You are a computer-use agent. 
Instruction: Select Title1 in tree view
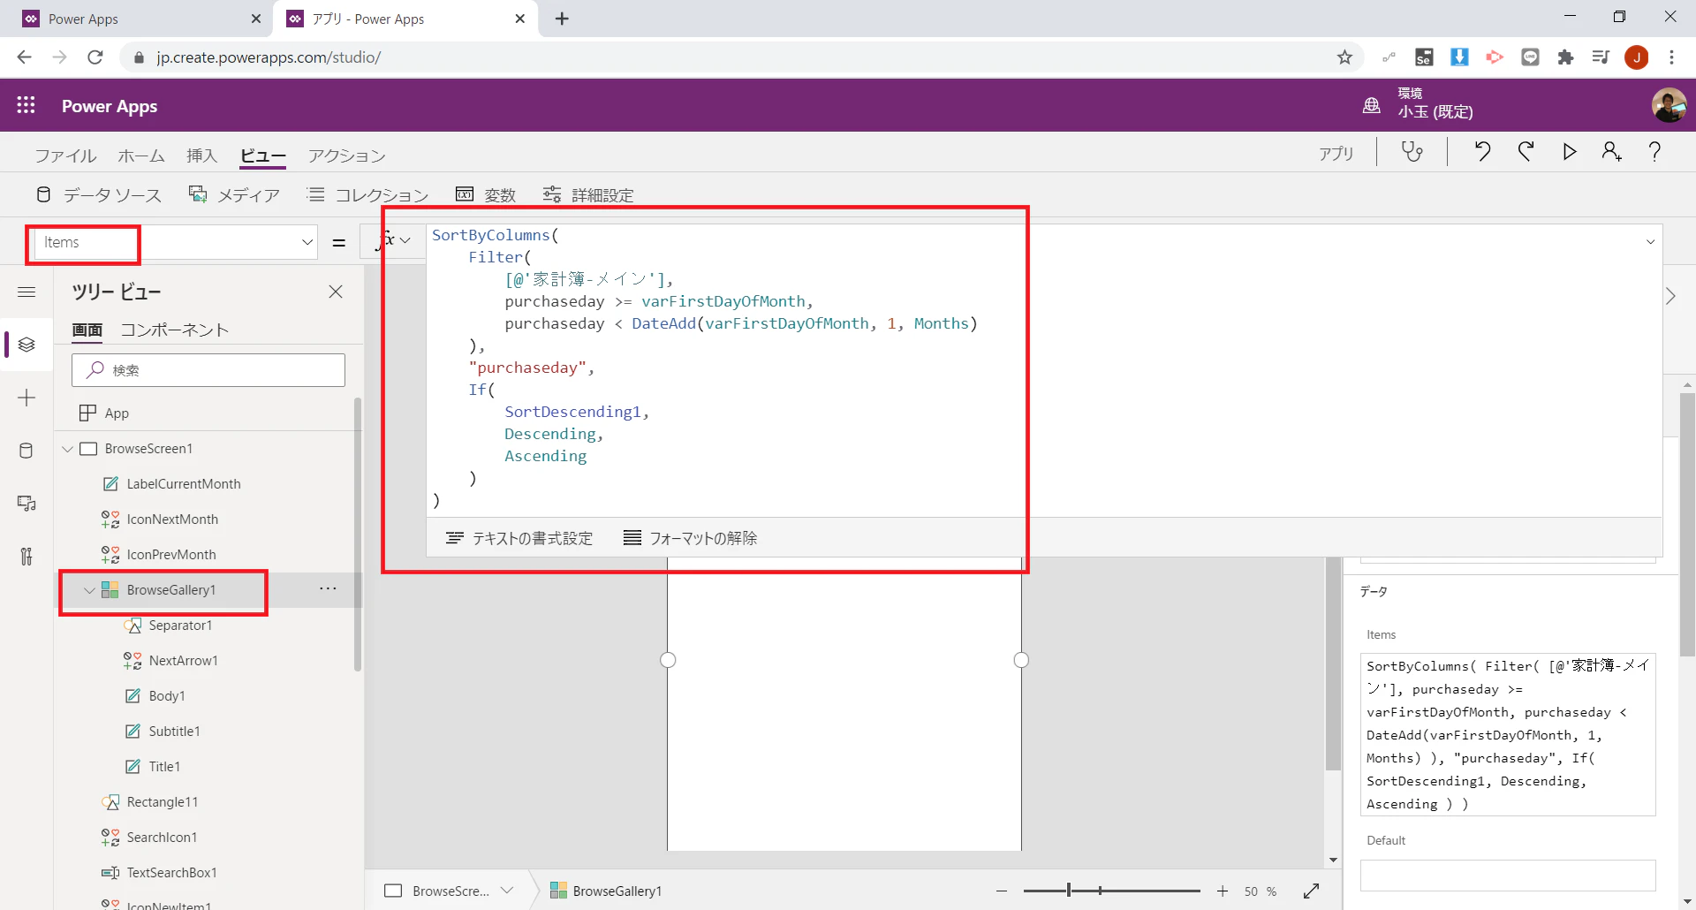coord(164,767)
